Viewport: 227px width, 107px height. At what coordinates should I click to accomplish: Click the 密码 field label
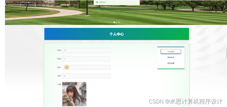click(x=59, y=59)
